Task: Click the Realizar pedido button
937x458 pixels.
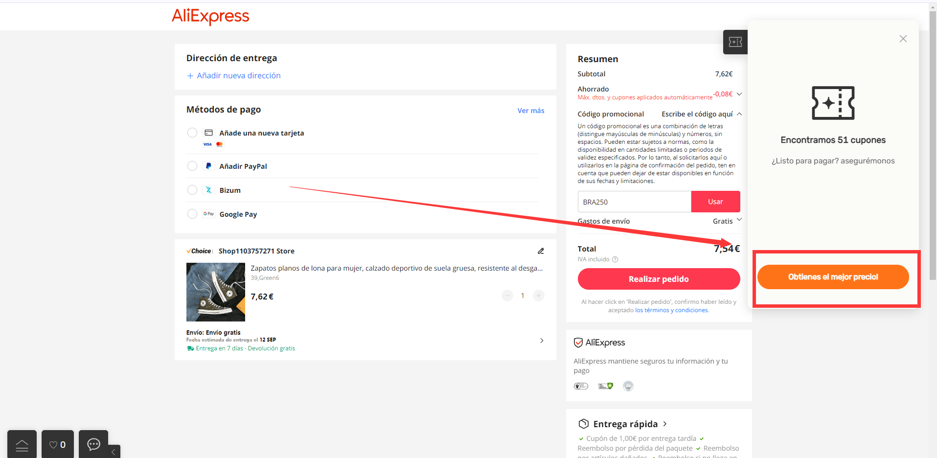Action: tap(659, 279)
